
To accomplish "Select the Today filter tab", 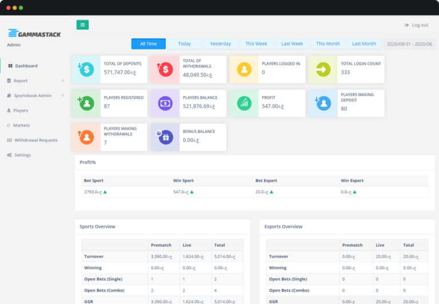I will [x=184, y=44].
